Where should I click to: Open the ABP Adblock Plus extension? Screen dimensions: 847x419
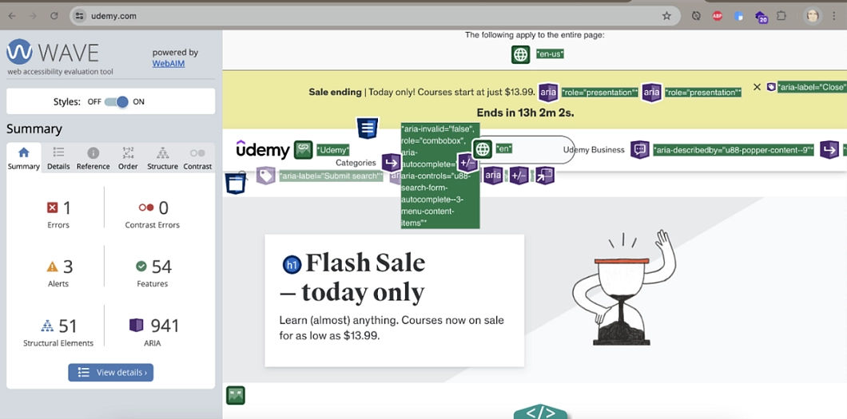pos(718,16)
